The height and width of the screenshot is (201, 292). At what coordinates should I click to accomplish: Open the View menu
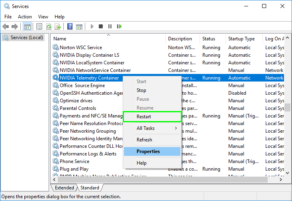tap(43, 17)
